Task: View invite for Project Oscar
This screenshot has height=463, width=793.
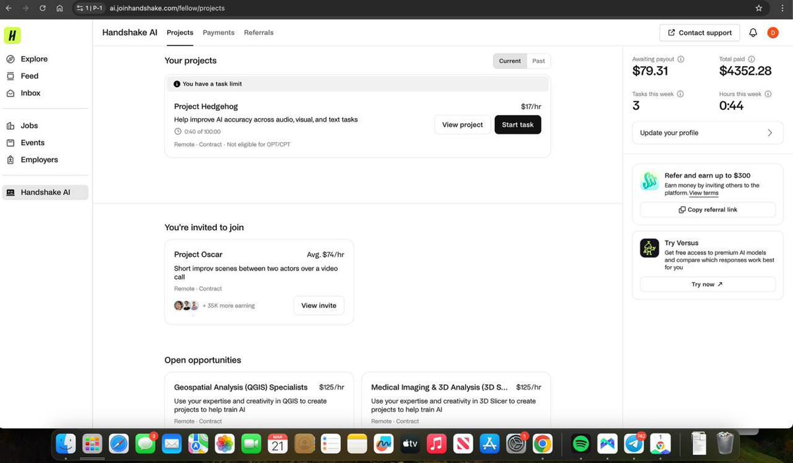Action: click(319, 305)
